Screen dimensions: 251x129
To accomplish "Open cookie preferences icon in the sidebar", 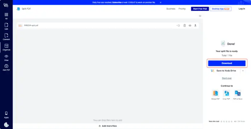I will pos(6,125).
